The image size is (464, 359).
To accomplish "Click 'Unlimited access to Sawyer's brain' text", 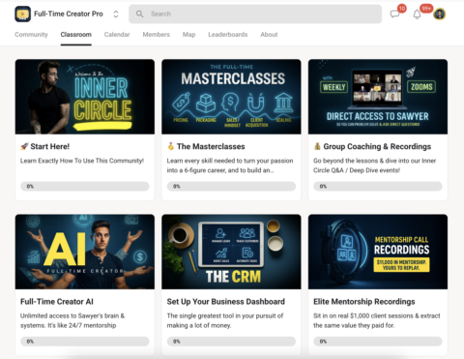I will (72, 320).
